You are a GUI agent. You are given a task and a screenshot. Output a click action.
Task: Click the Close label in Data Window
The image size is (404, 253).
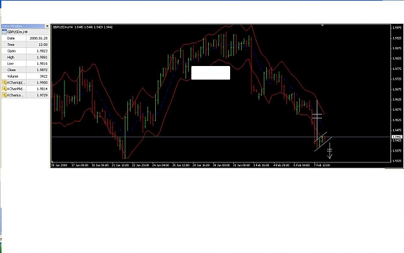coord(12,70)
